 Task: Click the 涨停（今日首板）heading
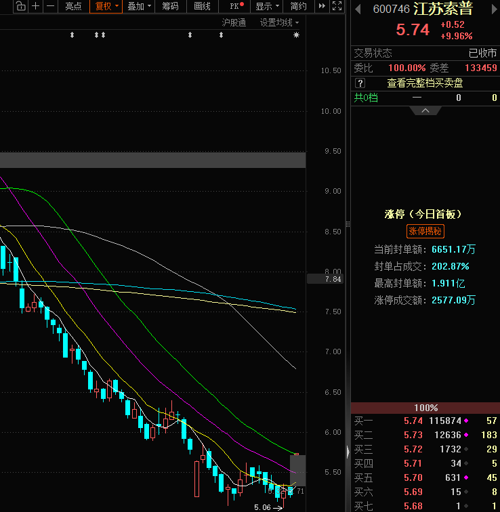[423, 214]
